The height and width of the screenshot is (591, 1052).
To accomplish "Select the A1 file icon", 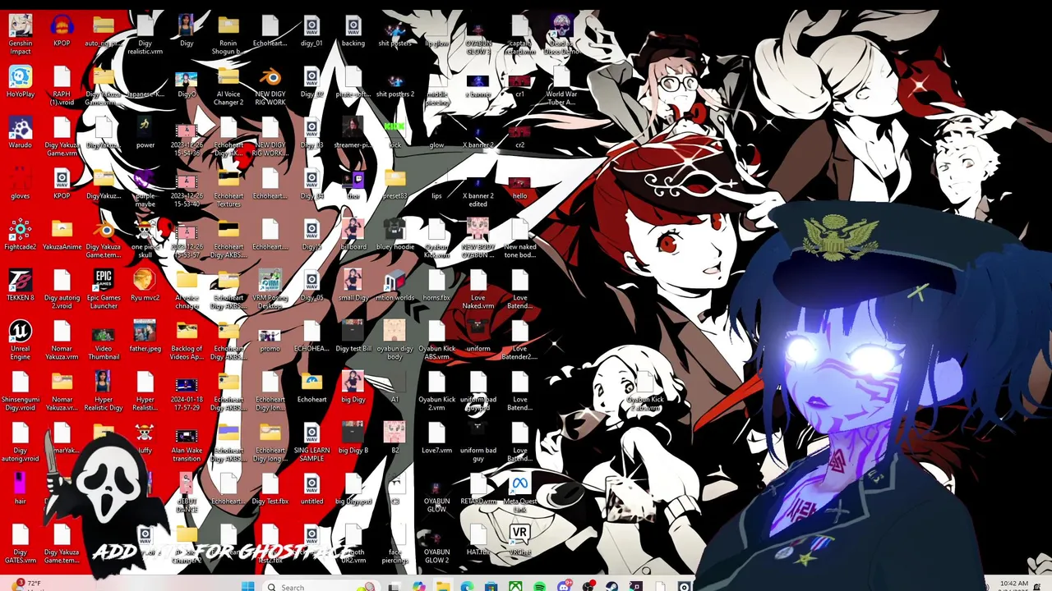I will click(394, 387).
